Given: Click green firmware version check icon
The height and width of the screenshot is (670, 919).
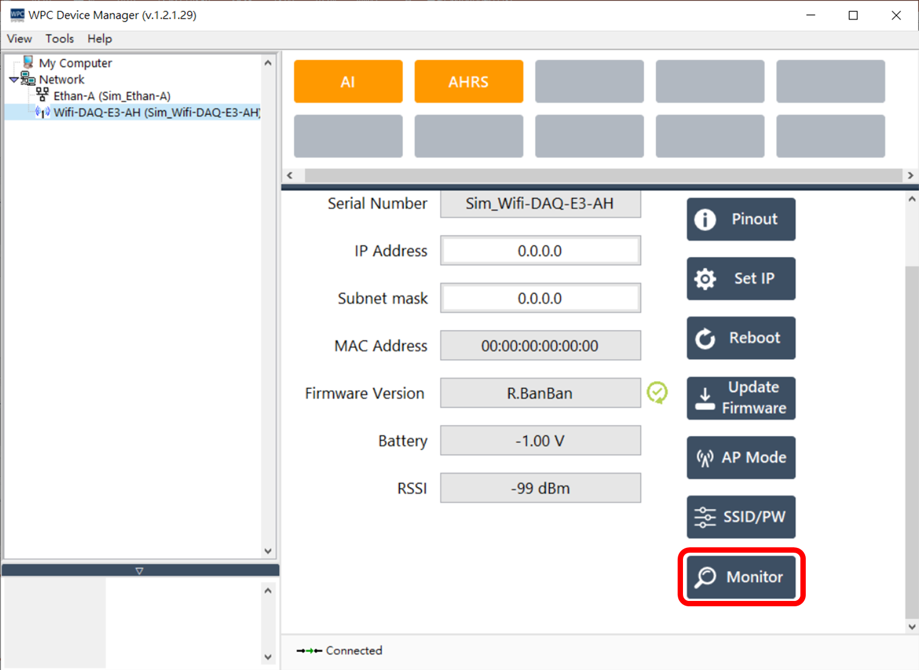Looking at the screenshot, I should point(657,392).
